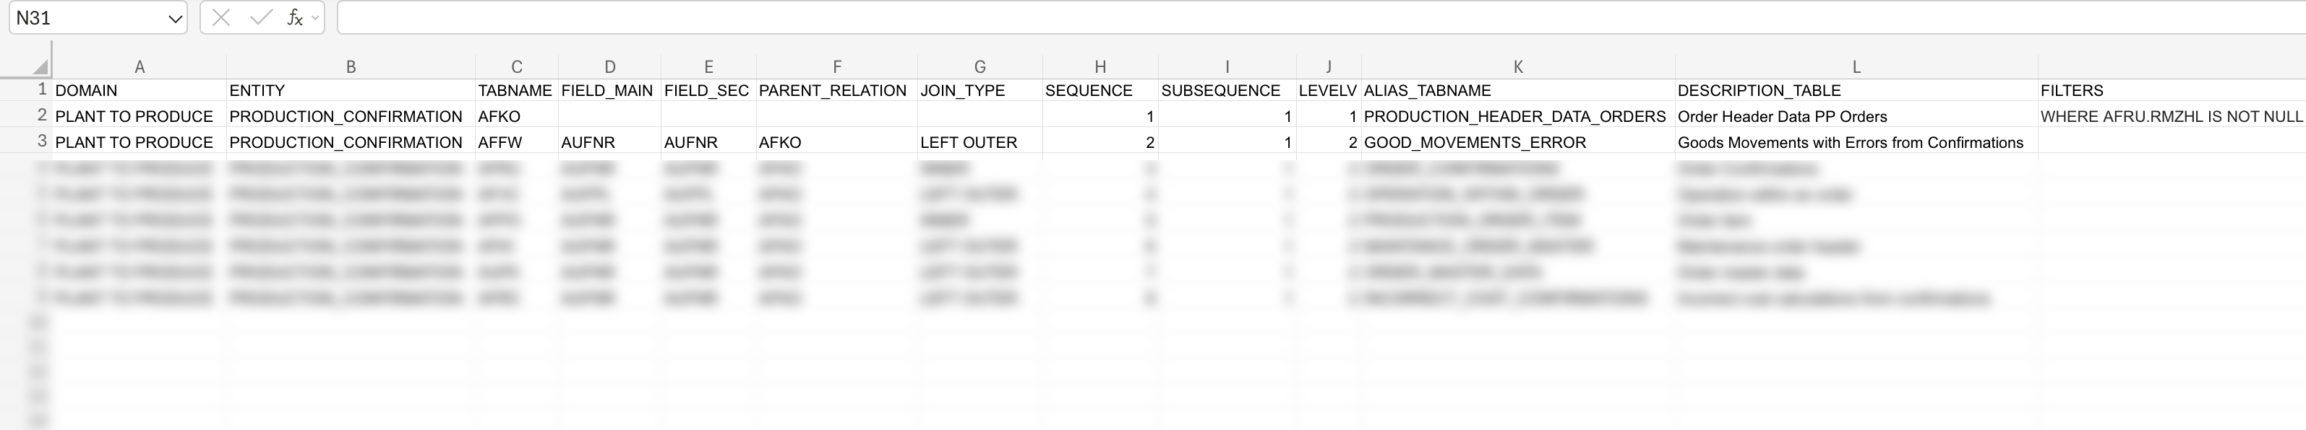Select row 3 header

[x=41, y=141]
